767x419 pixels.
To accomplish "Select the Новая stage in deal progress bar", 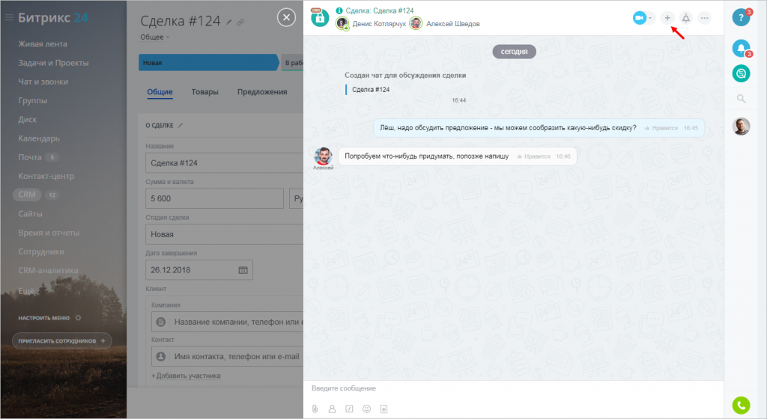I will point(207,63).
